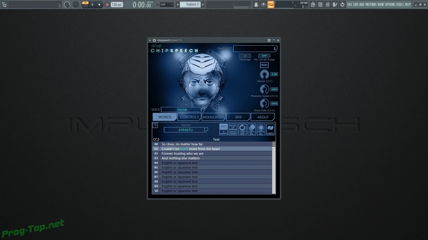The height and width of the screenshot is (240, 428).
Task: Open the PRESET dropdown showing AYBABTU
Action: click(x=185, y=130)
